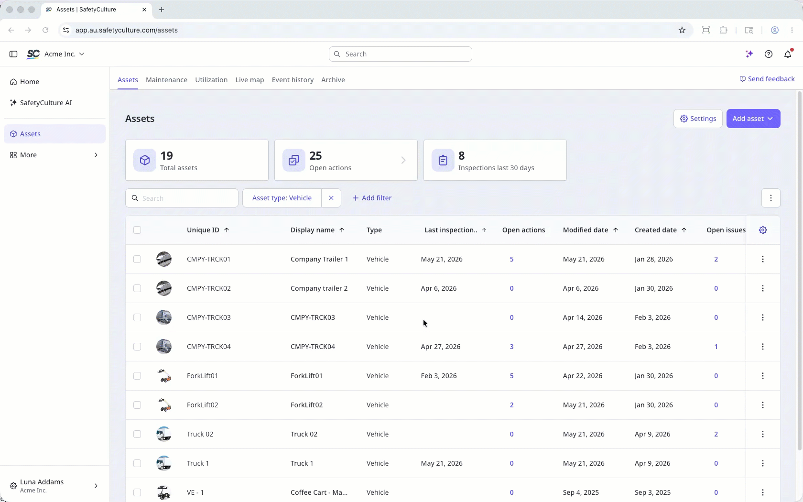Sort by Display name arrow

342,230
